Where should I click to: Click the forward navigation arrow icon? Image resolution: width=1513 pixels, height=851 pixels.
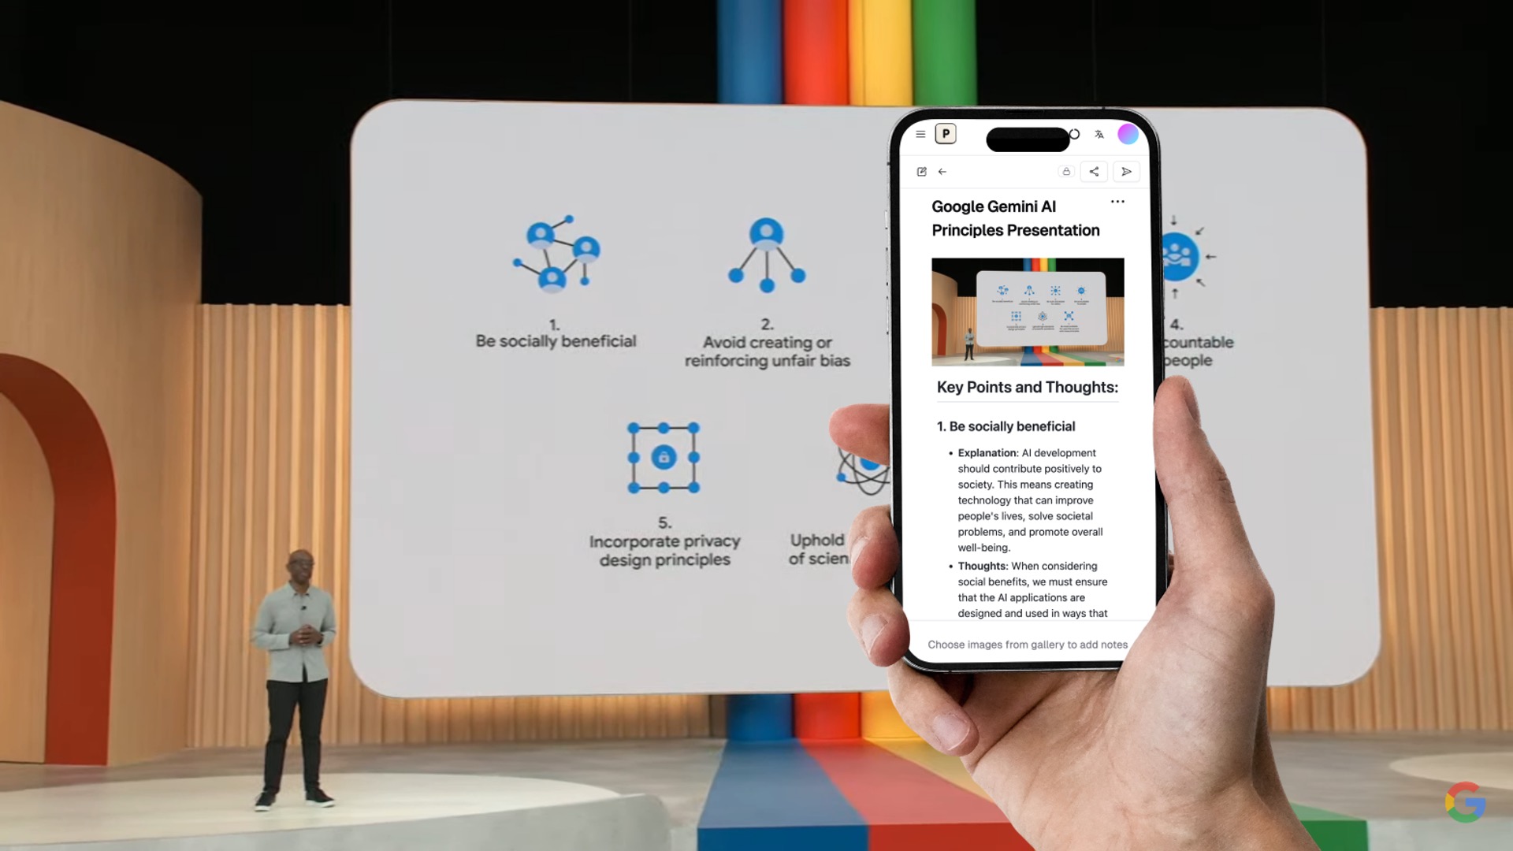pyautogui.click(x=1125, y=172)
